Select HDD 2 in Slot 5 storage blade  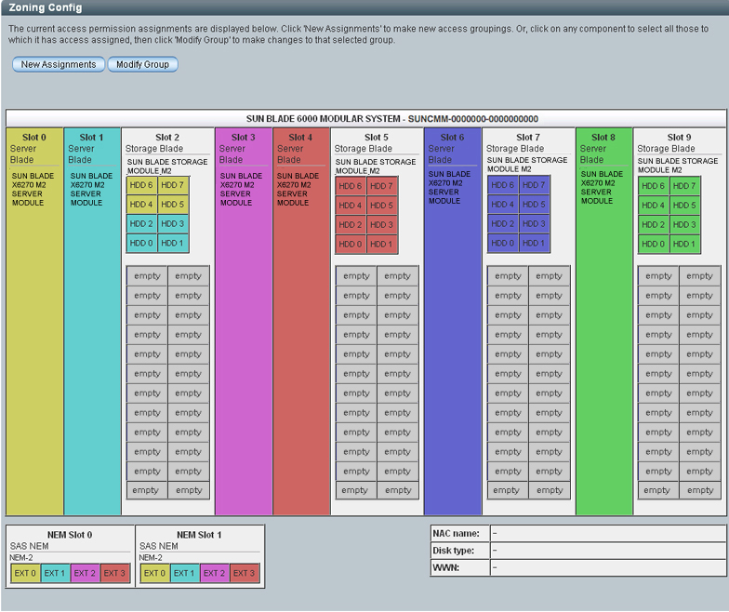[350, 225]
